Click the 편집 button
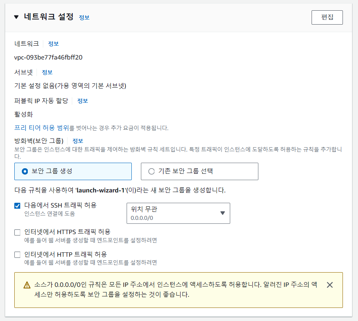Image resolution: width=358 pixels, height=321 pixels. point(327,17)
